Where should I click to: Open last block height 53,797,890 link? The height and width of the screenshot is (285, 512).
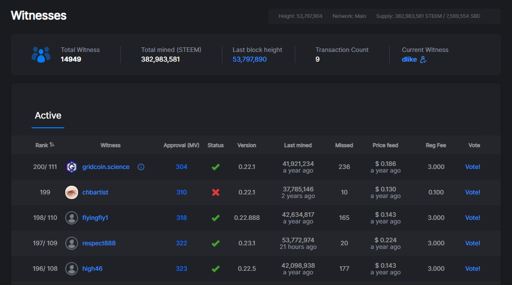[249, 59]
